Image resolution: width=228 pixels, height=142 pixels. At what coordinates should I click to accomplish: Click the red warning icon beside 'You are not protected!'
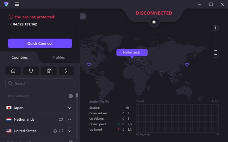point(11,17)
